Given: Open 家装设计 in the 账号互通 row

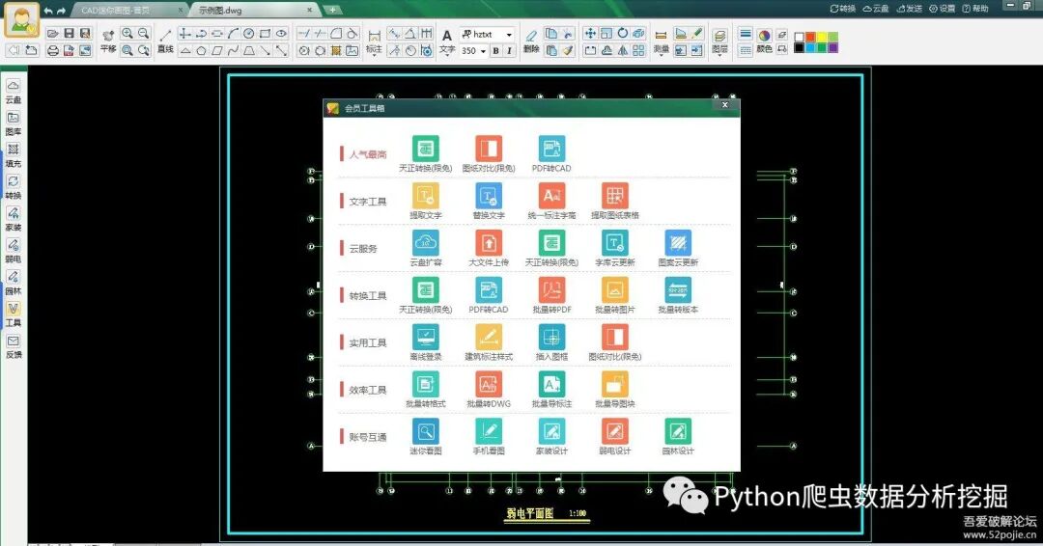Looking at the screenshot, I should point(551,436).
